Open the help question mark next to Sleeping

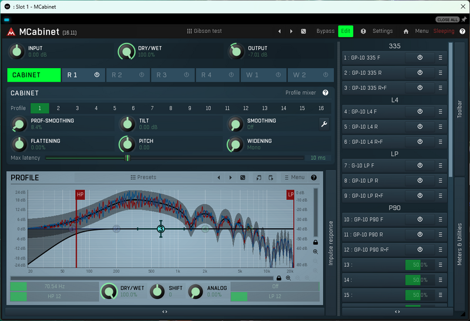click(x=462, y=31)
